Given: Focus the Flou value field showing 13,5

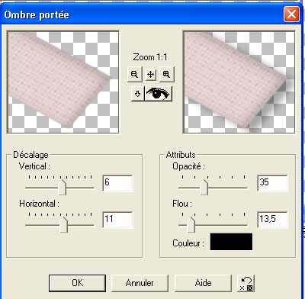Looking at the screenshot, I should 272,220.
